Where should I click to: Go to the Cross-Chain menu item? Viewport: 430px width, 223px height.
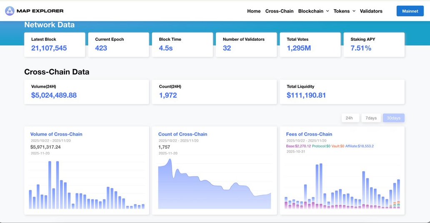click(279, 11)
